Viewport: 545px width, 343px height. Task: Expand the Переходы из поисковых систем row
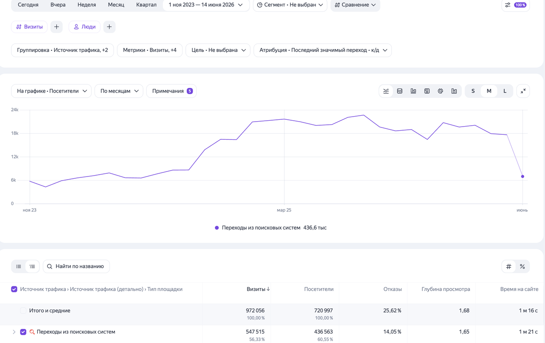coord(14,332)
